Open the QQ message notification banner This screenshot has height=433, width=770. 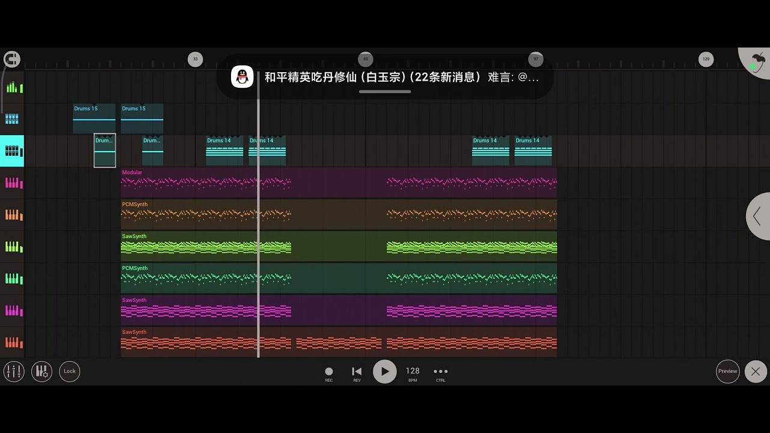coord(385,77)
